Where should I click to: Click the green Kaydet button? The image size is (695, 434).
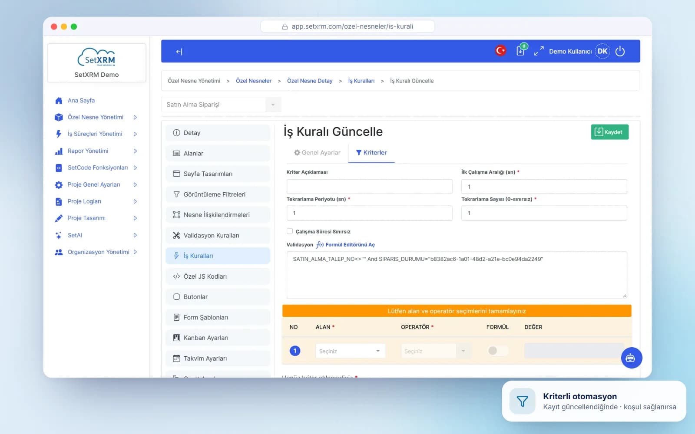point(609,132)
